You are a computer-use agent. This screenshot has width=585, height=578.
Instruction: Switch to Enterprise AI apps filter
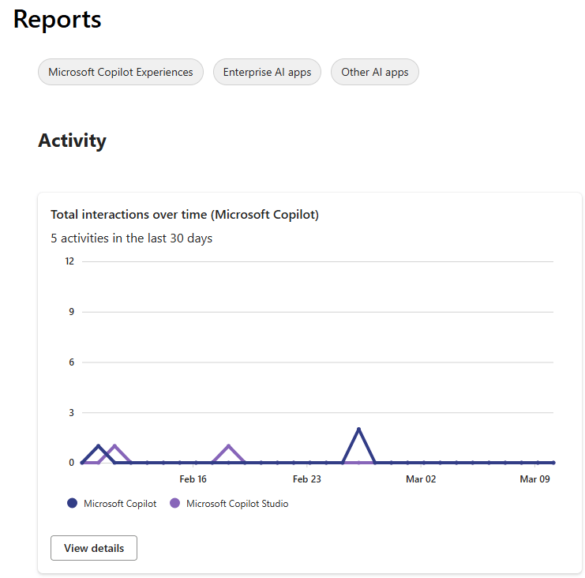click(x=267, y=72)
